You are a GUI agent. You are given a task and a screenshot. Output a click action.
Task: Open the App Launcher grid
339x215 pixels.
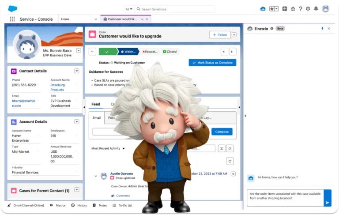(x=12, y=19)
